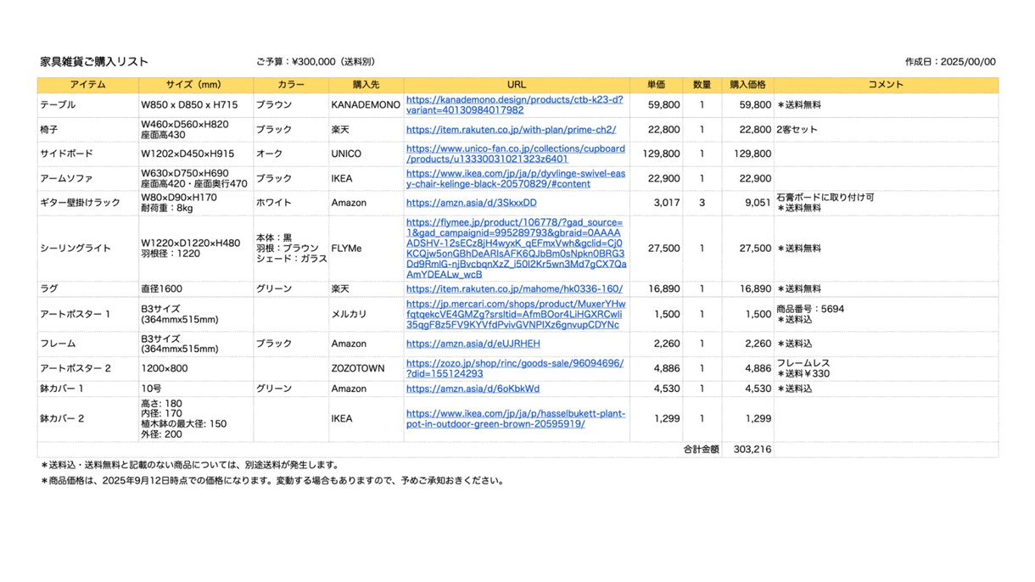The height and width of the screenshot is (582, 1035).
Task: Select the メルカリ store cell
Action: click(366, 314)
